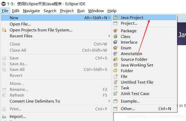Screen dimensions: 186x121
Task: Click the Other... wizard icon
Action: [x=115, y=109]
